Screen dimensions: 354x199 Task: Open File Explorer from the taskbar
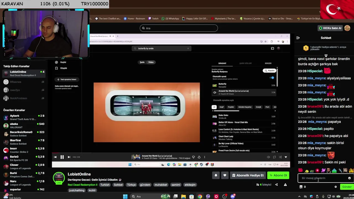pyautogui.click(x=183, y=197)
